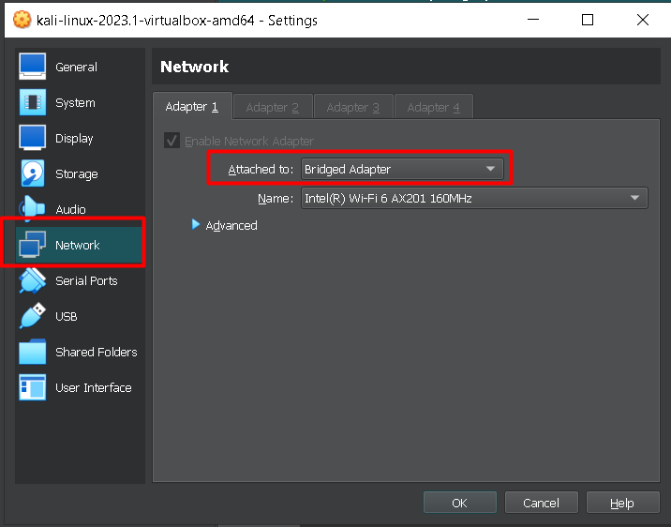Switch to Adapter 4 tab
Viewport: 671px width, 527px height.
click(434, 107)
